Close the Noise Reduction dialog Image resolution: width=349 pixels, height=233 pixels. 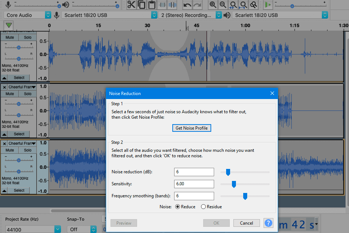click(x=272, y=93)
